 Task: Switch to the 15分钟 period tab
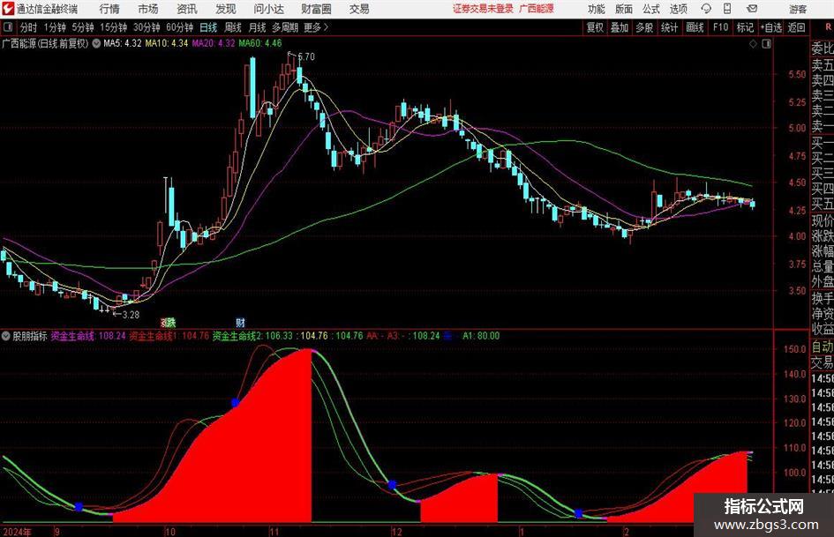pyautogui.click(x=114, y=27)
